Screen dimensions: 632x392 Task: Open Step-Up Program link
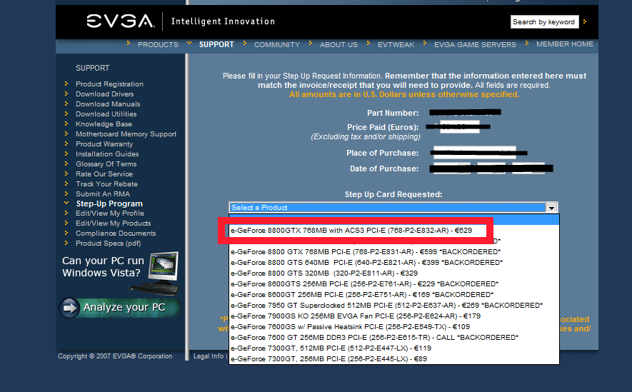[x=109, y=203]
